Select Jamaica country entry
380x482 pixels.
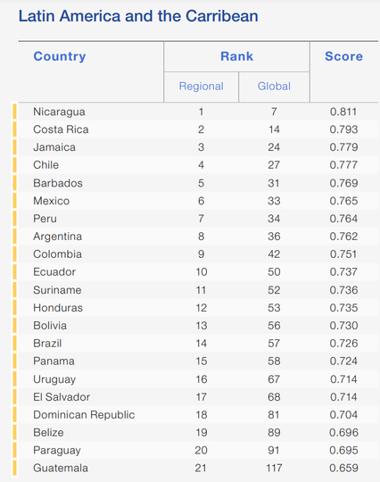(x=54, y=147)
